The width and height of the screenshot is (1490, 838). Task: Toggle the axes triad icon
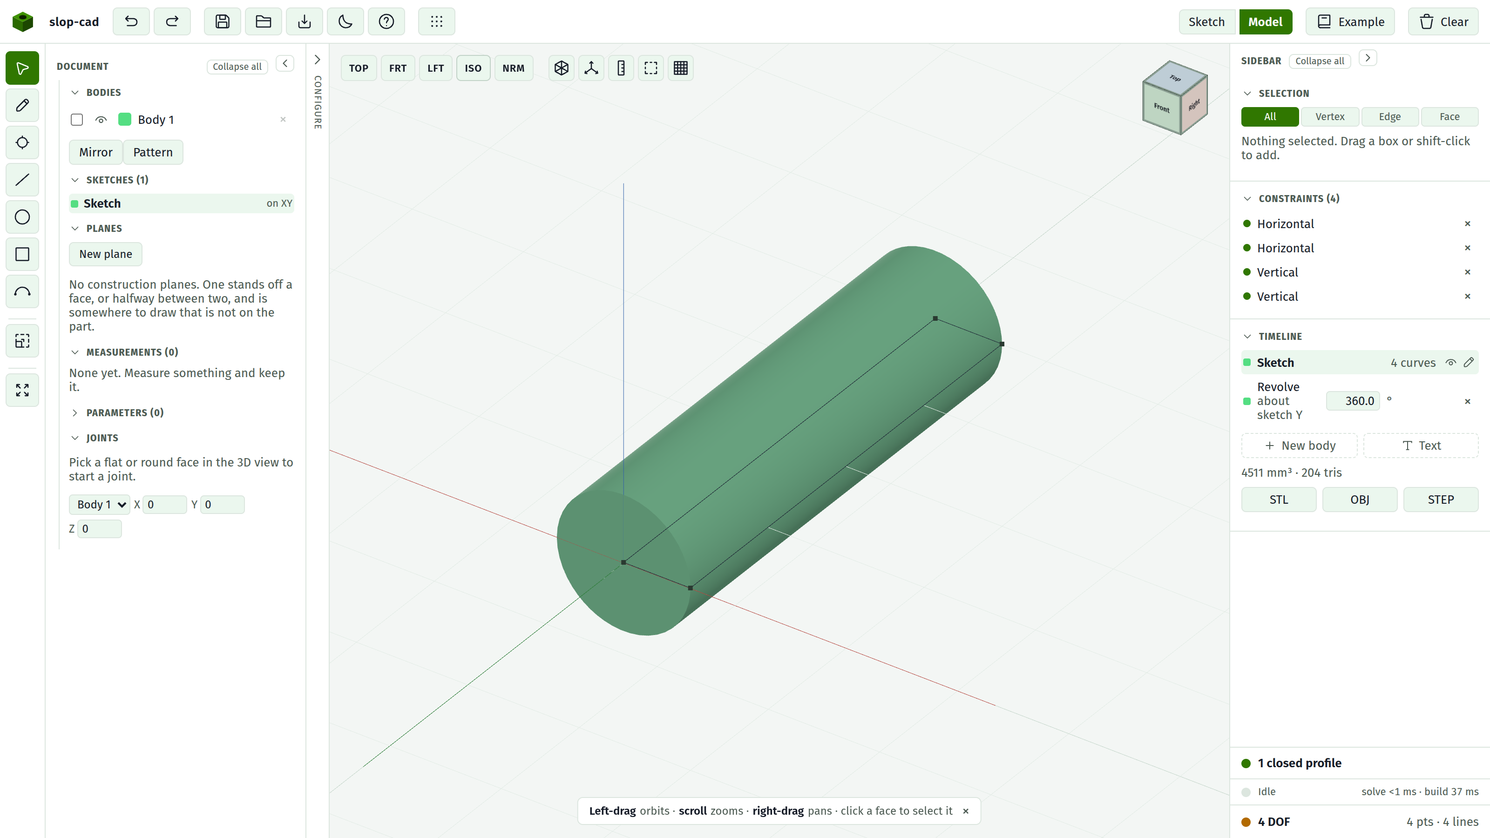(591, 68)
